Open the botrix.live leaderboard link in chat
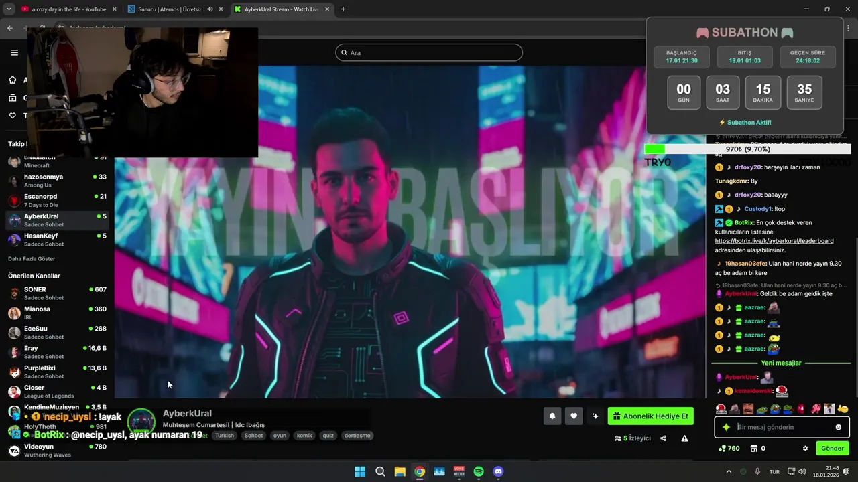 [774, 241]
